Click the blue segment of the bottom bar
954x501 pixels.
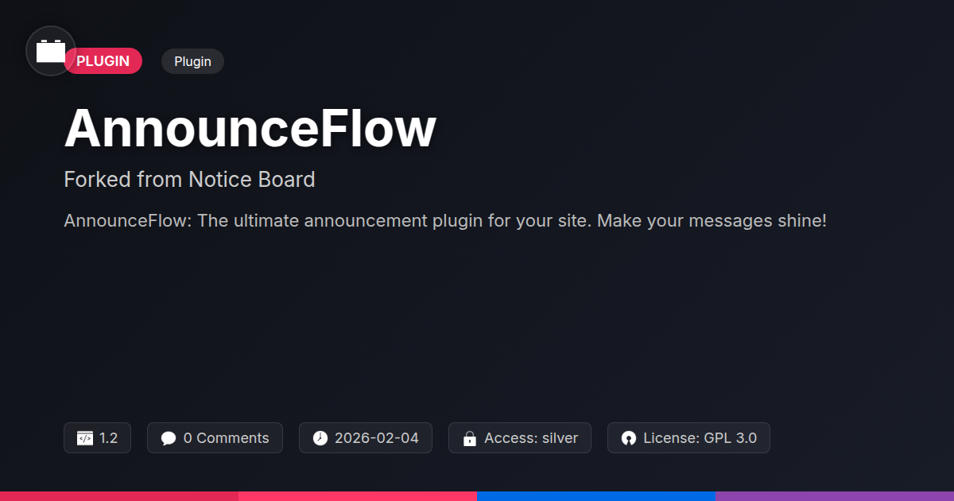596,496
